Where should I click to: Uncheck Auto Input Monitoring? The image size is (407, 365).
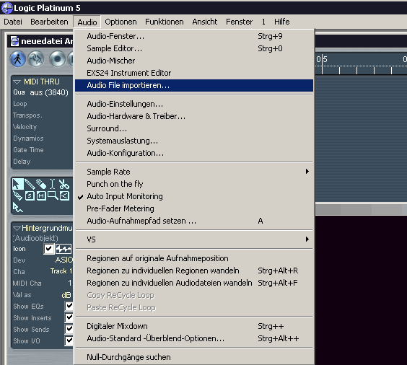[x=194, y=196]
